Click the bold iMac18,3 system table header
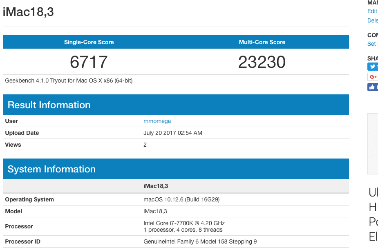This screenshot has height=248, width=378. pos(156,186)
